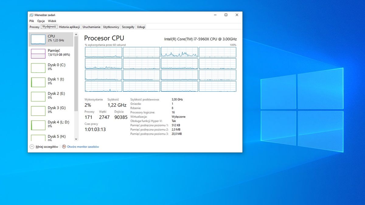Open the Opcje menu
The width and height of the screenshot is (365, 205).
(41, 21)
